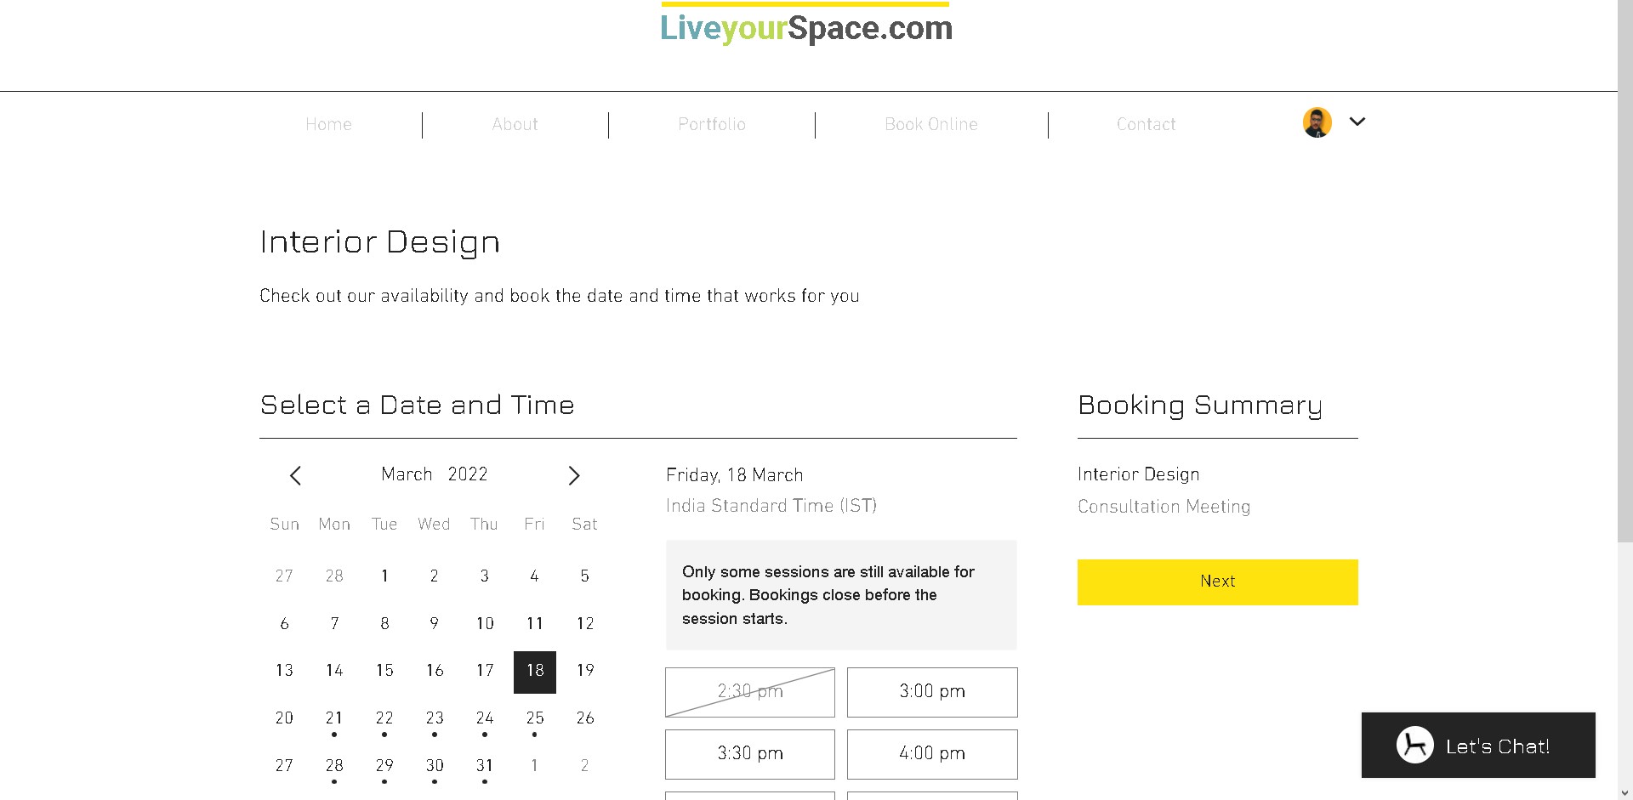Image resolution: width=1633 pixels, height=800 pixels.
Task: Select March 25 on the calendar
Action: (534, 718)
